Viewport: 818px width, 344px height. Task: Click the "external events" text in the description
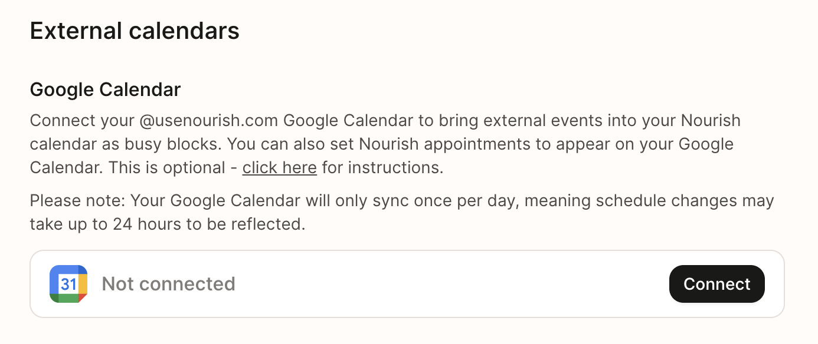(x=547, y=121)
